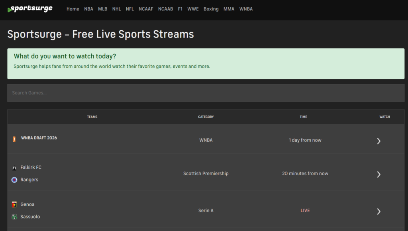The image size is (408, 231).
Task: Go to the Boxing page
Action: [211, 8]
